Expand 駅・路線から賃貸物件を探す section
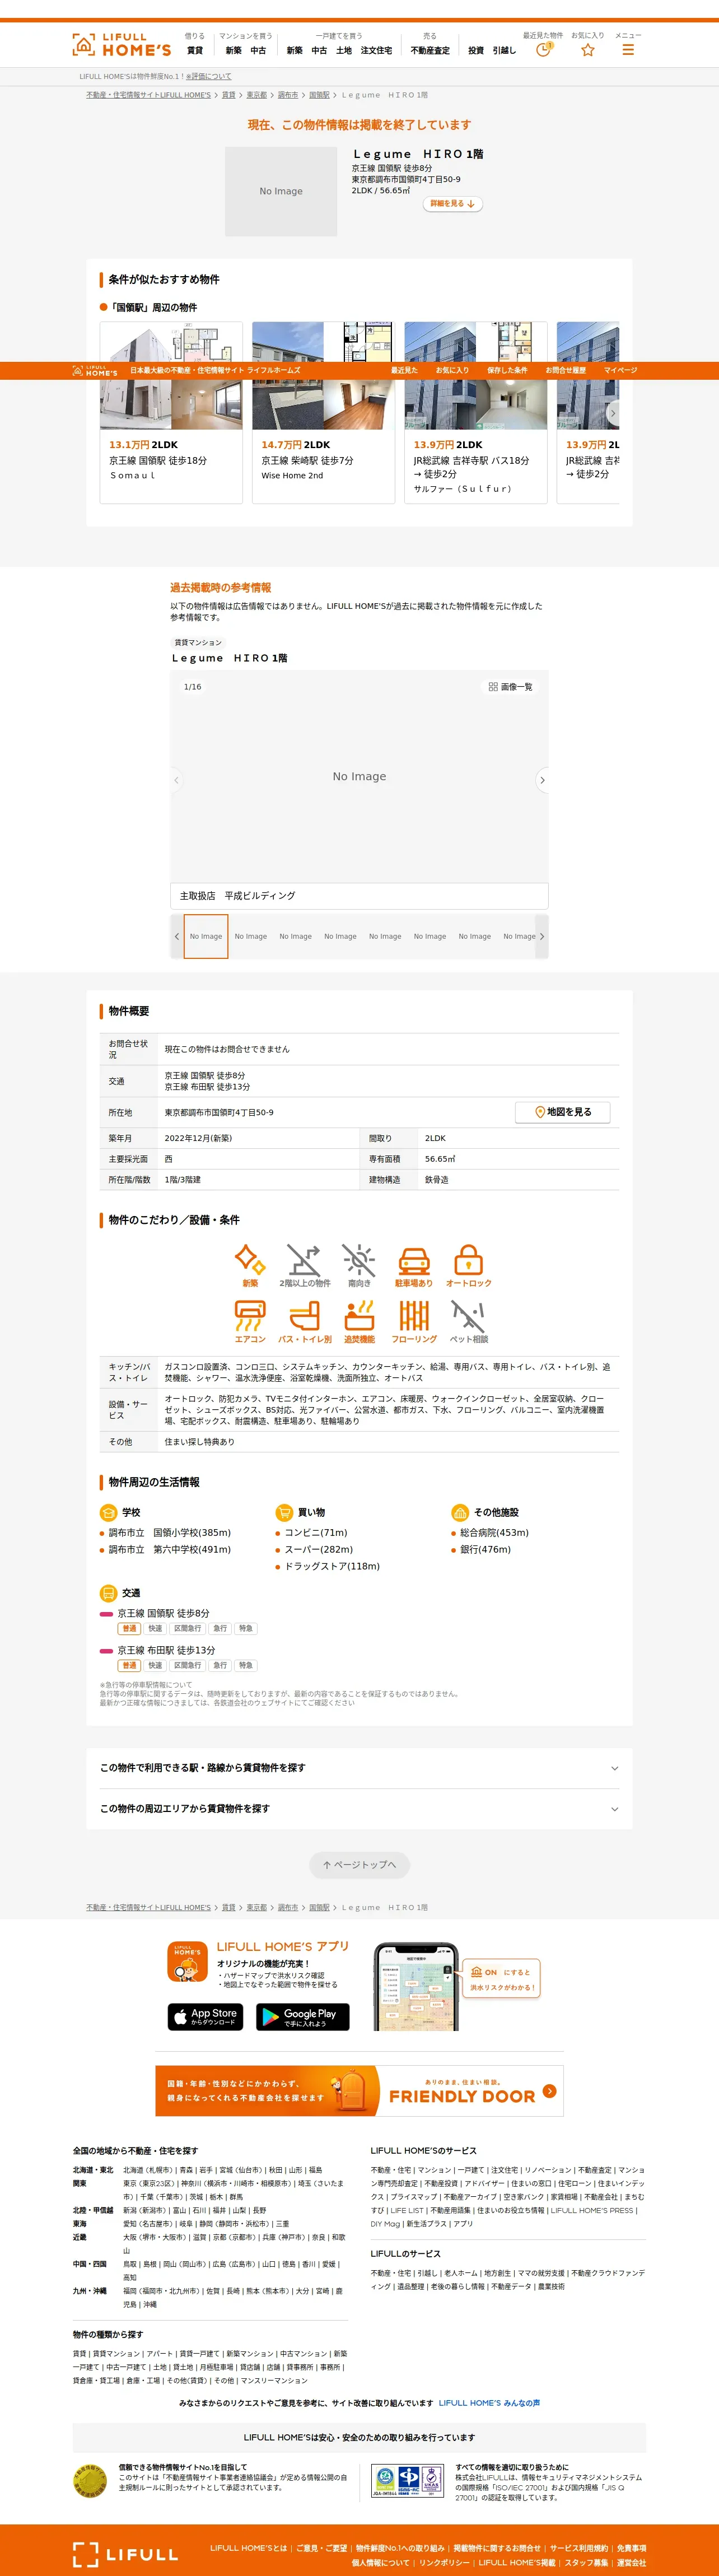 (359, 1768)
